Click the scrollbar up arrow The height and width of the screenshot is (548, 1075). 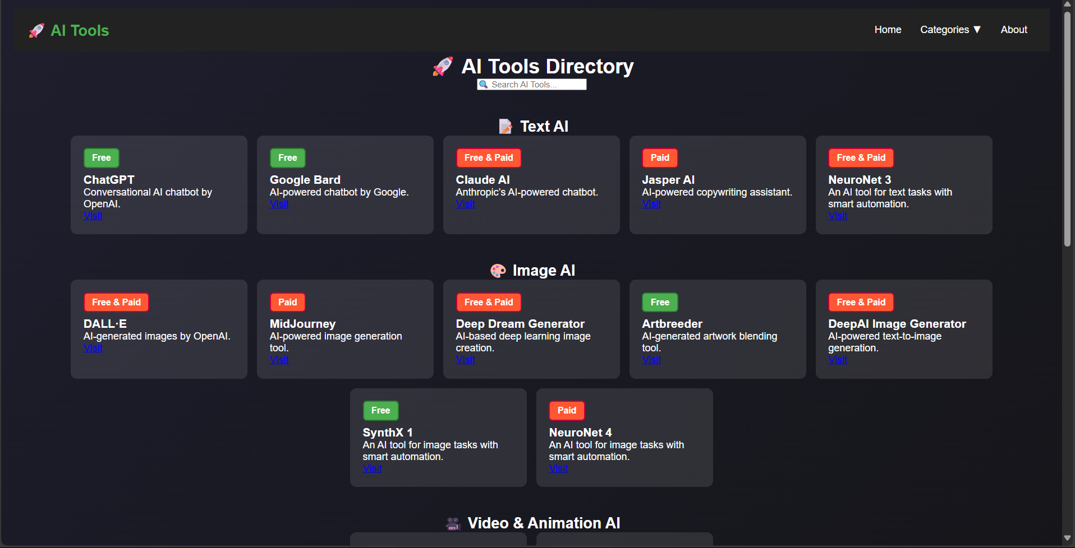coord(1067,4)
